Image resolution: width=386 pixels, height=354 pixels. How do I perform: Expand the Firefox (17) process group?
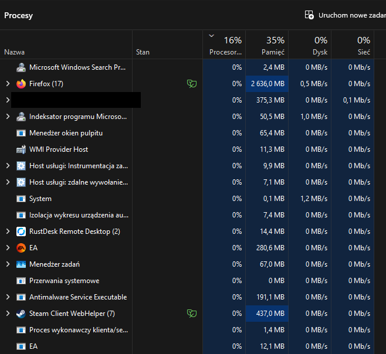(8, 84)
